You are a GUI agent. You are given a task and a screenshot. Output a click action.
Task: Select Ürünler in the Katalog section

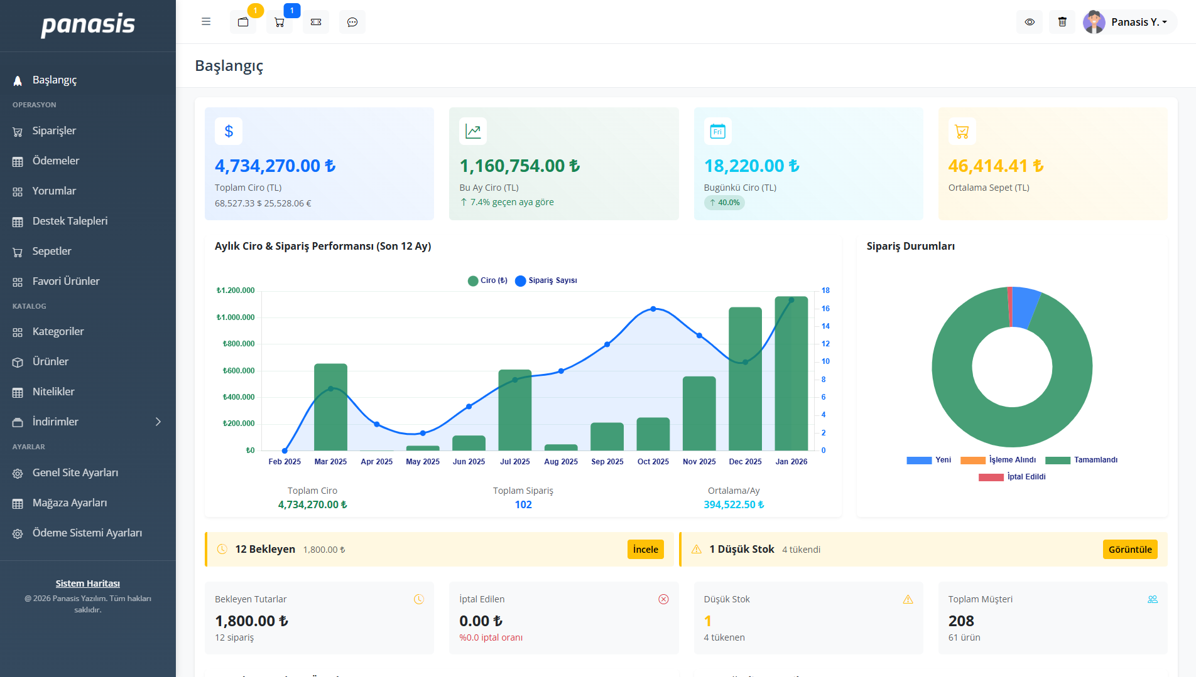pyautogui.click(x=51, y=361)
